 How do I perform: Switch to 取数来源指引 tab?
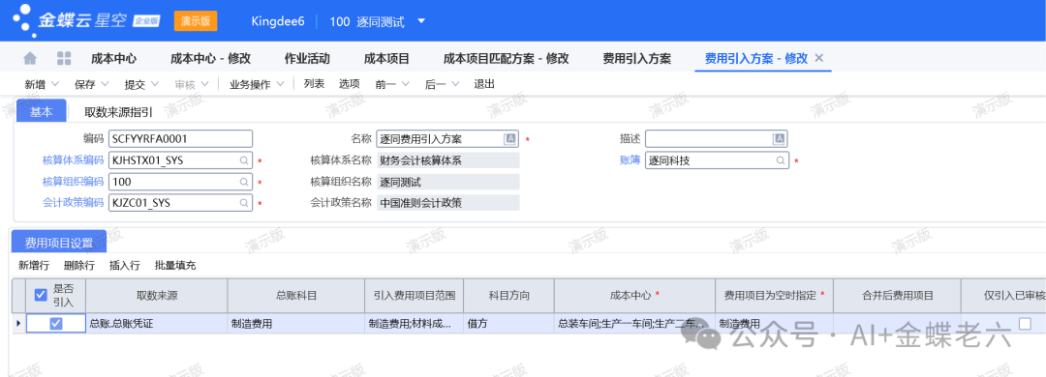119,112
